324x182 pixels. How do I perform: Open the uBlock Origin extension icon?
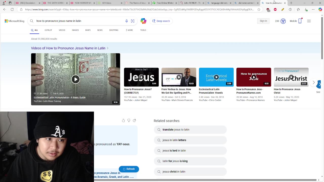[268, 10]
